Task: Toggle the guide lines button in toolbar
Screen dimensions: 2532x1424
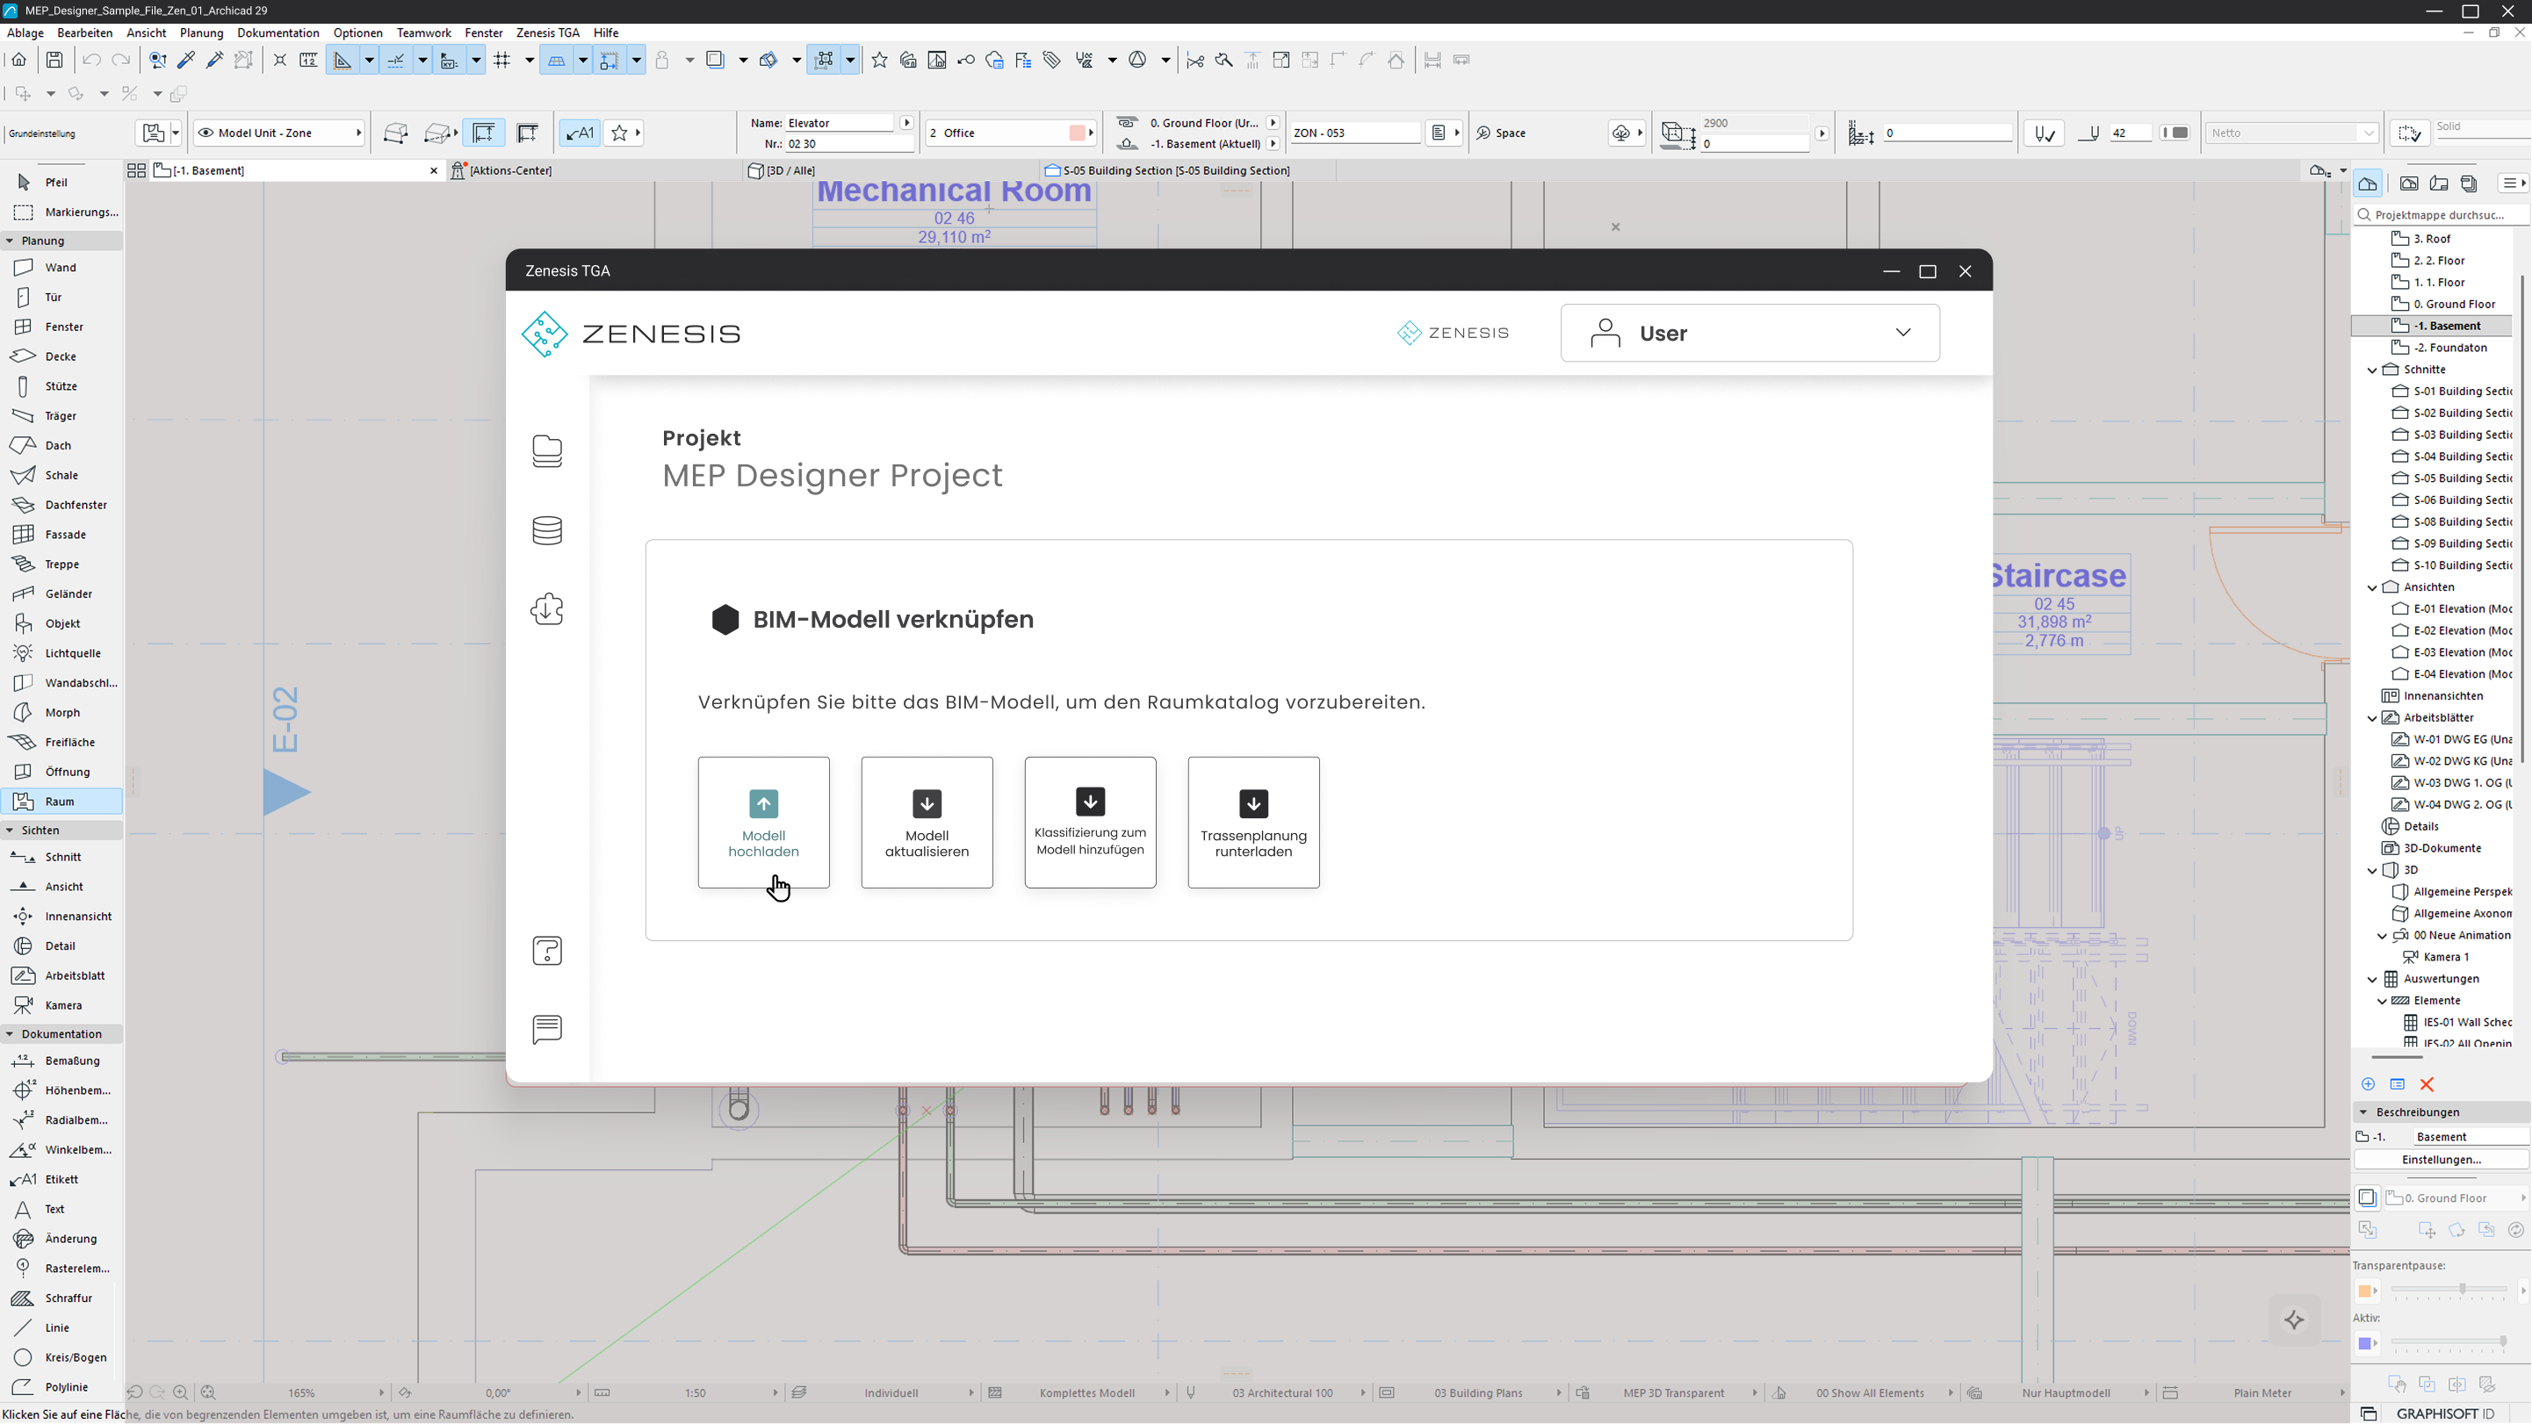Action: coord(342,60)
